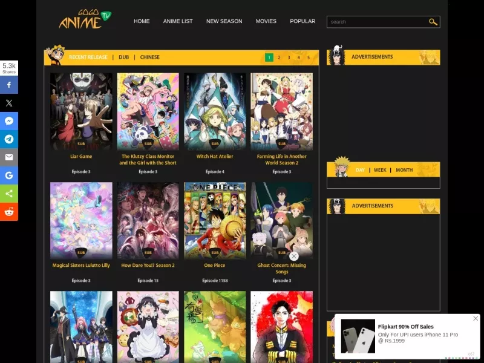Click the Ghost Concert: Missing Songs title
The width and height of the screenshot is (484, 363).
click(x=281, y=269)
